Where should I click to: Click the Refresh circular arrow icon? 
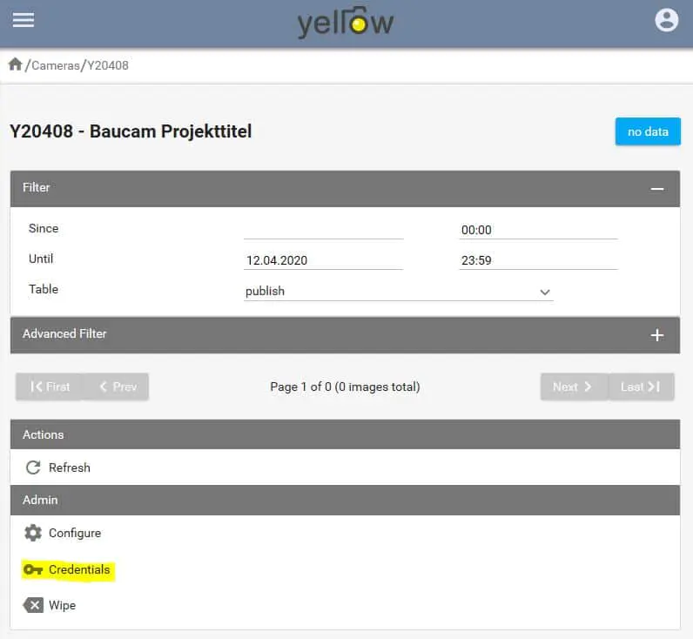[33, 467]
